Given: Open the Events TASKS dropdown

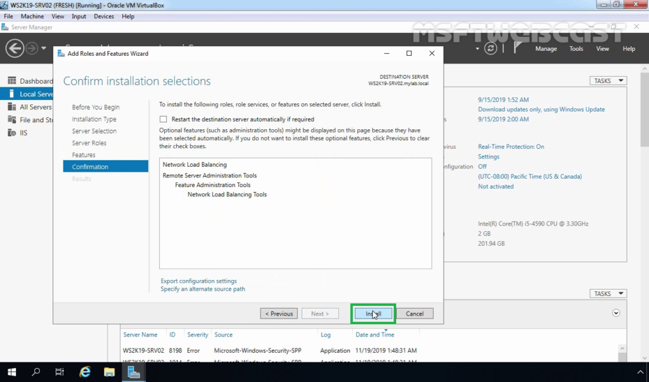Looking at the screenshot, I should pyautogui.click(x=608, y=293).
